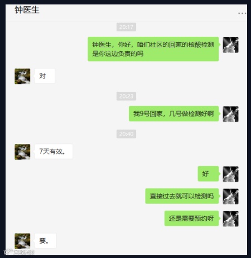Select the white reply bubble 对
Image resolution: width=251 pixels, height=258 pixels.
click(45, 76)
